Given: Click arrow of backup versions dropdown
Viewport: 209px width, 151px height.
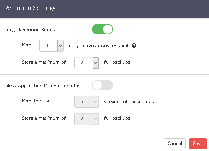Looking at the screenshot, I should 96,102.
